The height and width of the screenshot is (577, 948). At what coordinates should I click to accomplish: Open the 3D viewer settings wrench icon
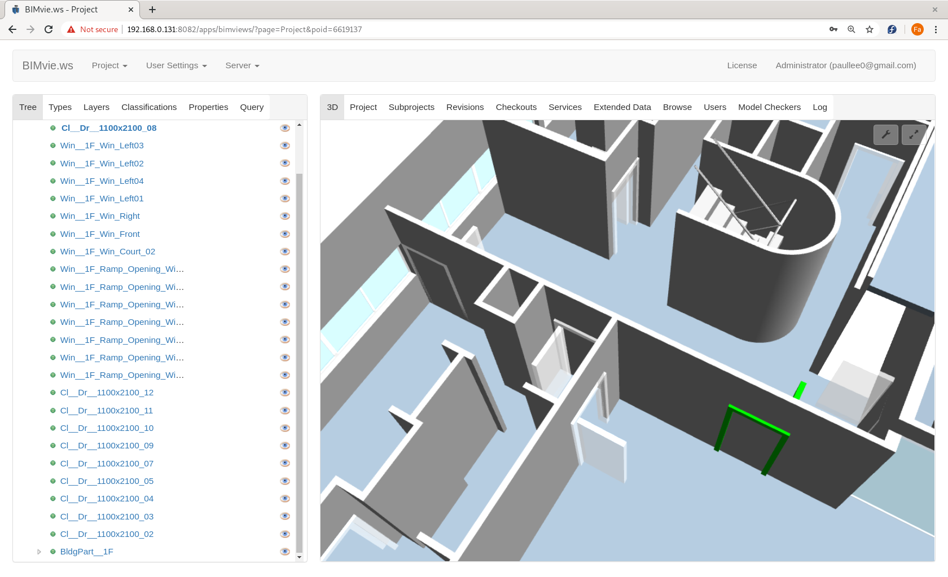[886, 135]
